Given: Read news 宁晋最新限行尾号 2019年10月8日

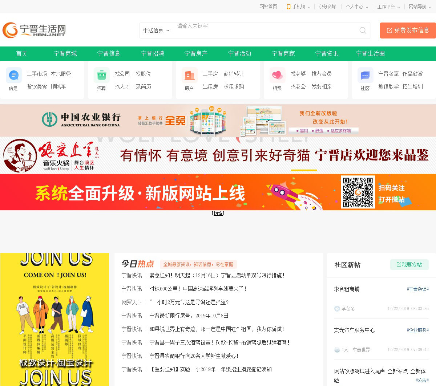Looking at the screenshot, I should (x=189, y=316).
